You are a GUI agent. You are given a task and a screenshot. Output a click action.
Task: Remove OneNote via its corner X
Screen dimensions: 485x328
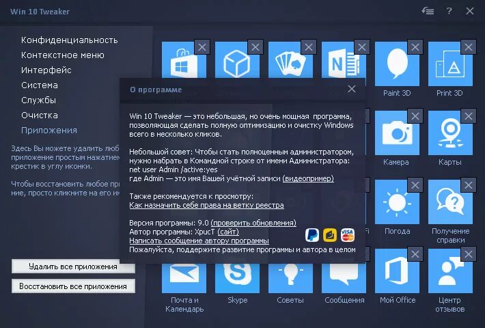(362, 47)
